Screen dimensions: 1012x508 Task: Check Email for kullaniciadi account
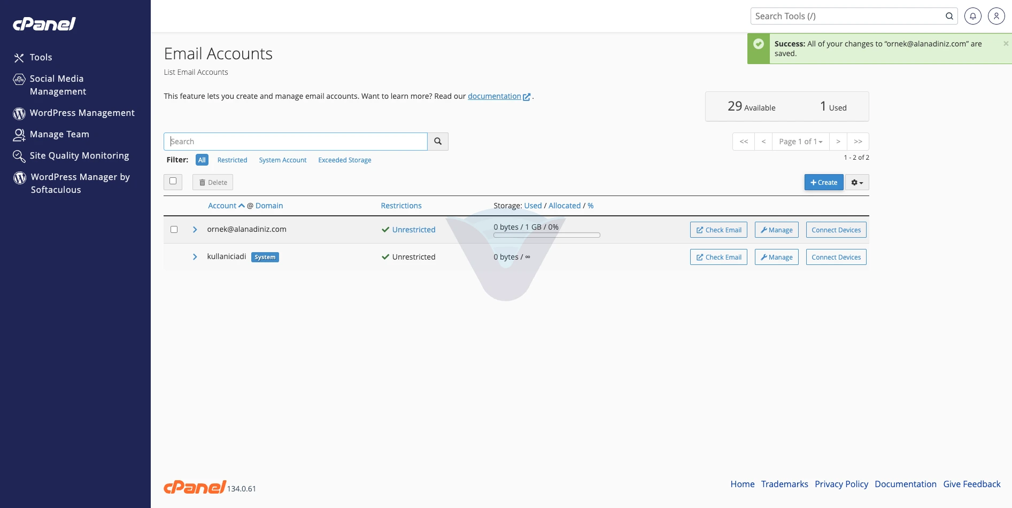pyautogui.click(x=719, y=257)
